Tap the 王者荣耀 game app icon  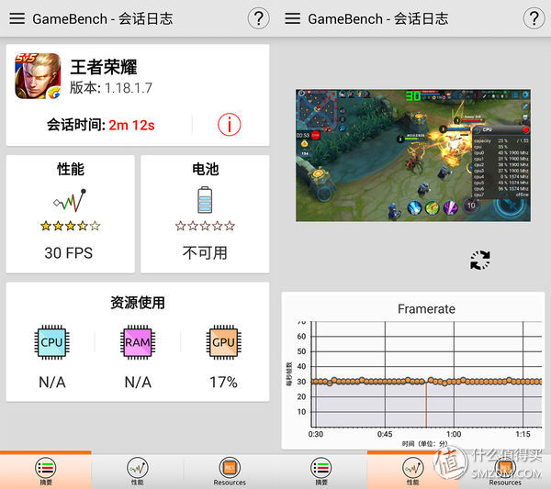pos(38,76)
